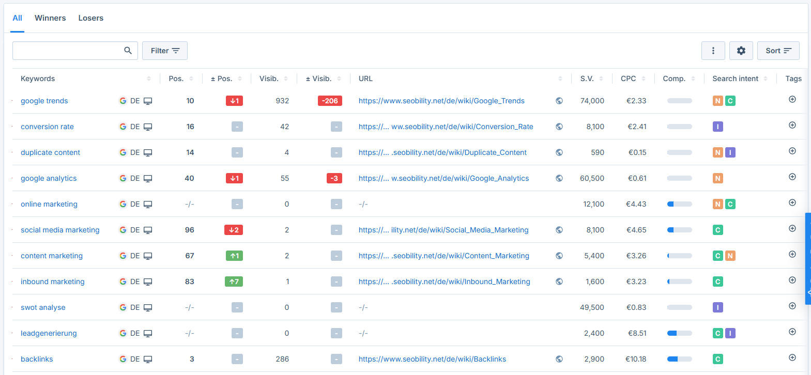Add tag to backlinks row

792,357
